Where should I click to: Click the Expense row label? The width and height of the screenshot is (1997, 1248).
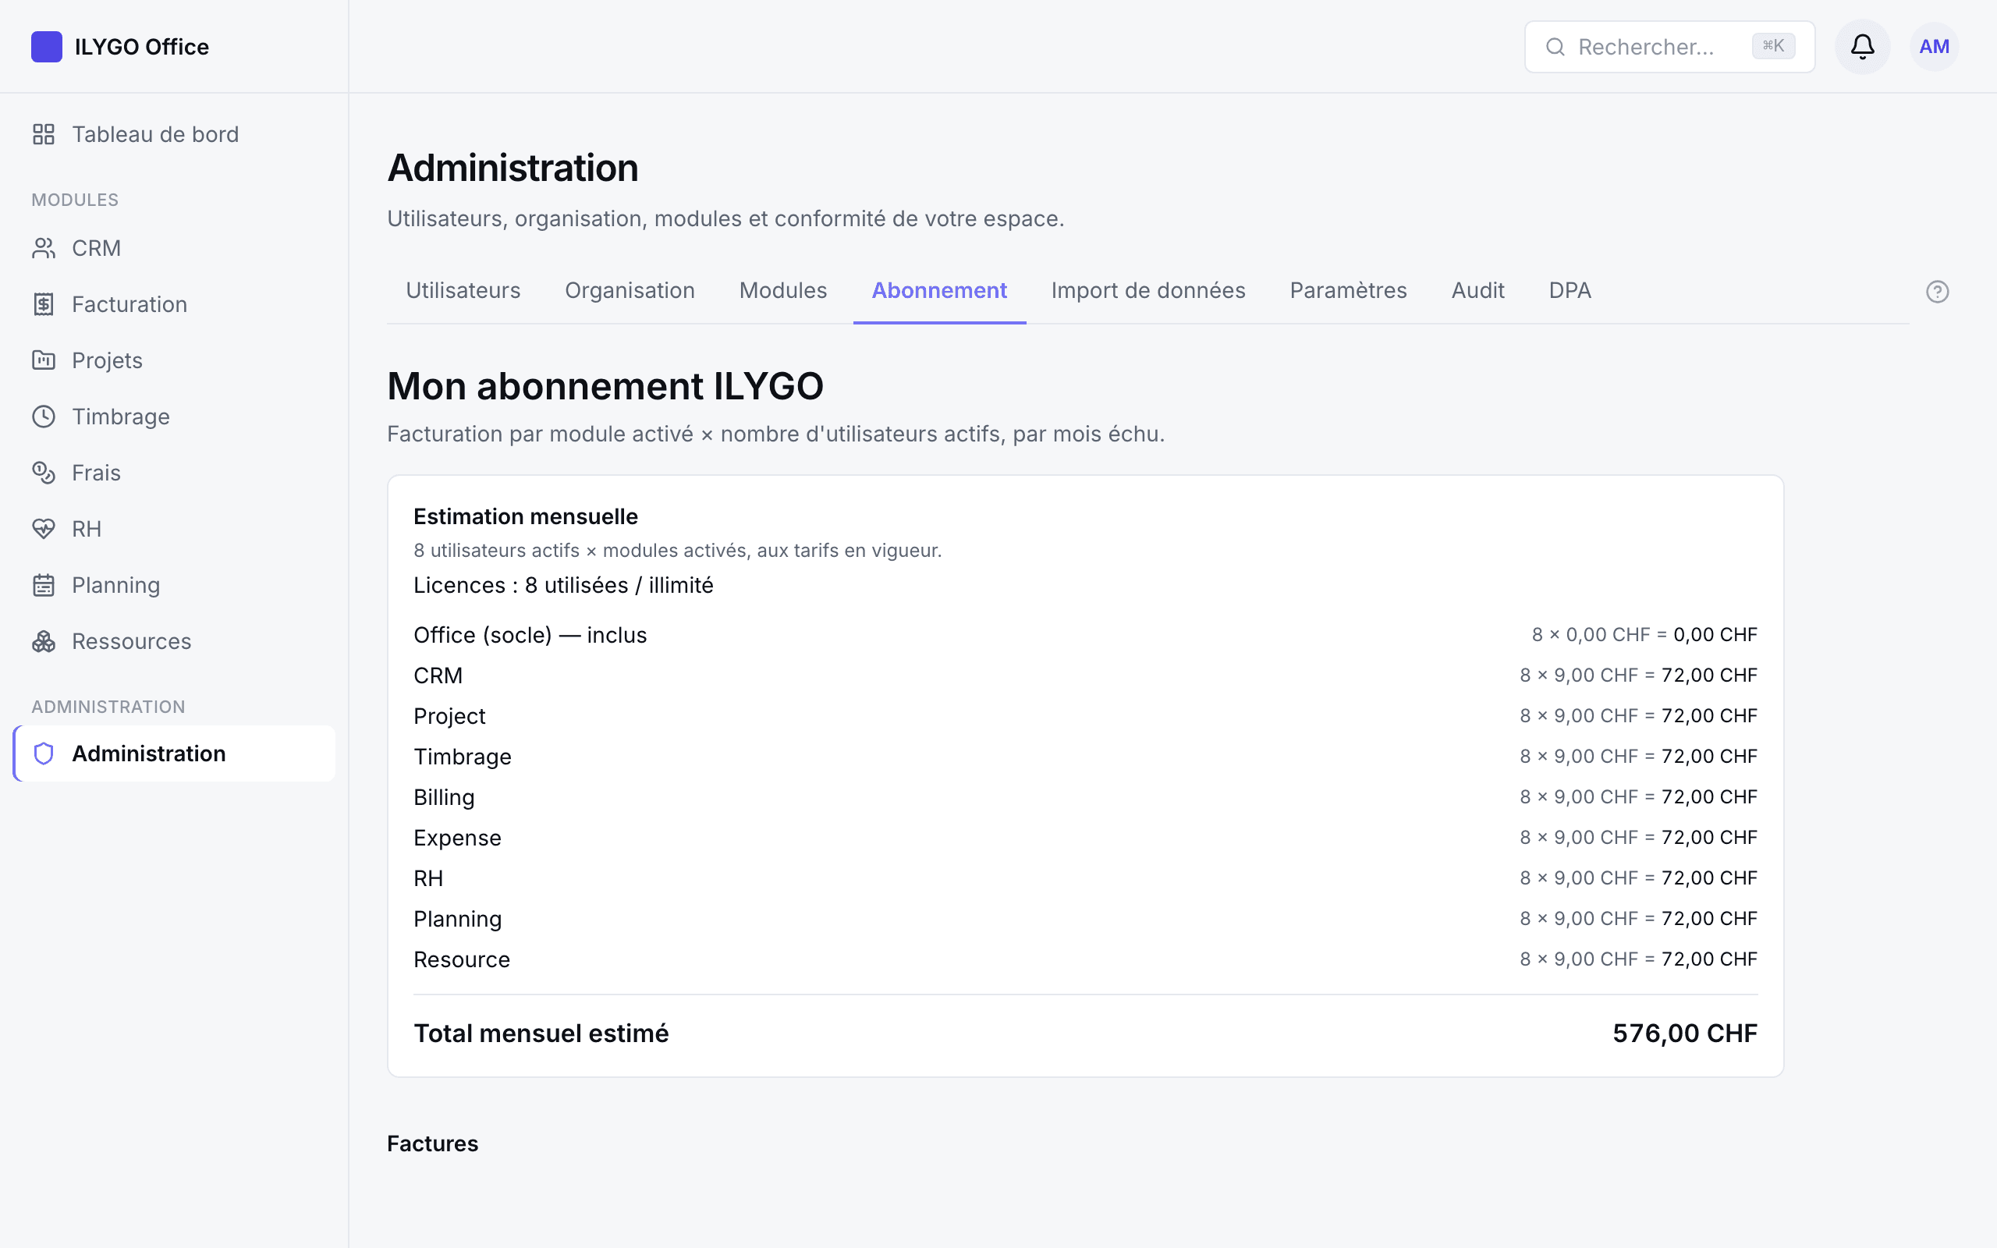click(x=457, y=838)
